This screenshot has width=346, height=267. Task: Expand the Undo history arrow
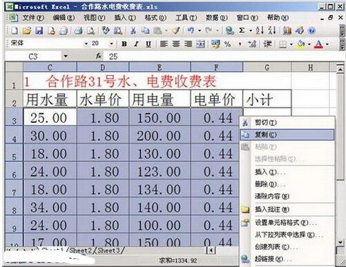click(200, 30)
